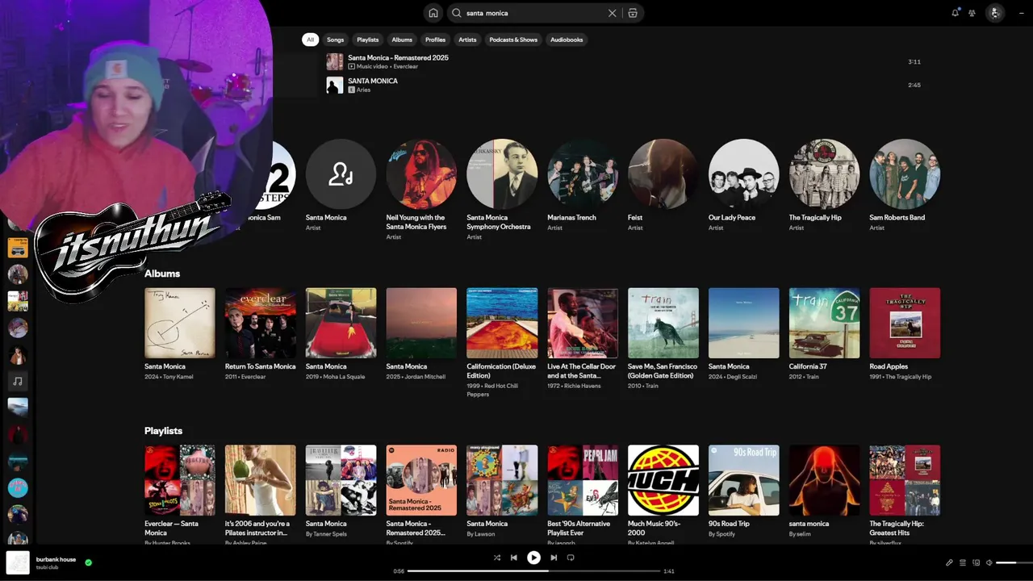Viewport: 1033px width, 581px height.
Task: Open burbank house now-playing cover art
Action: 18,562
